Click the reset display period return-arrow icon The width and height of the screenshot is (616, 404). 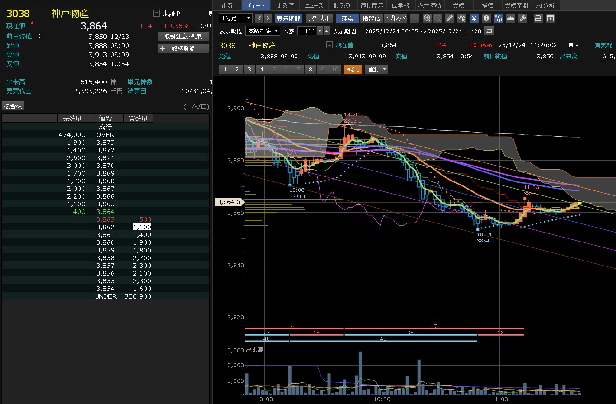489,31
